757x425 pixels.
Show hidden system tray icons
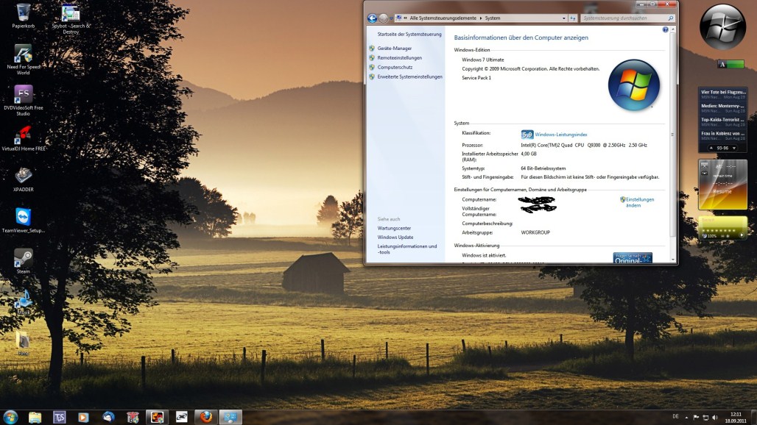687,417
